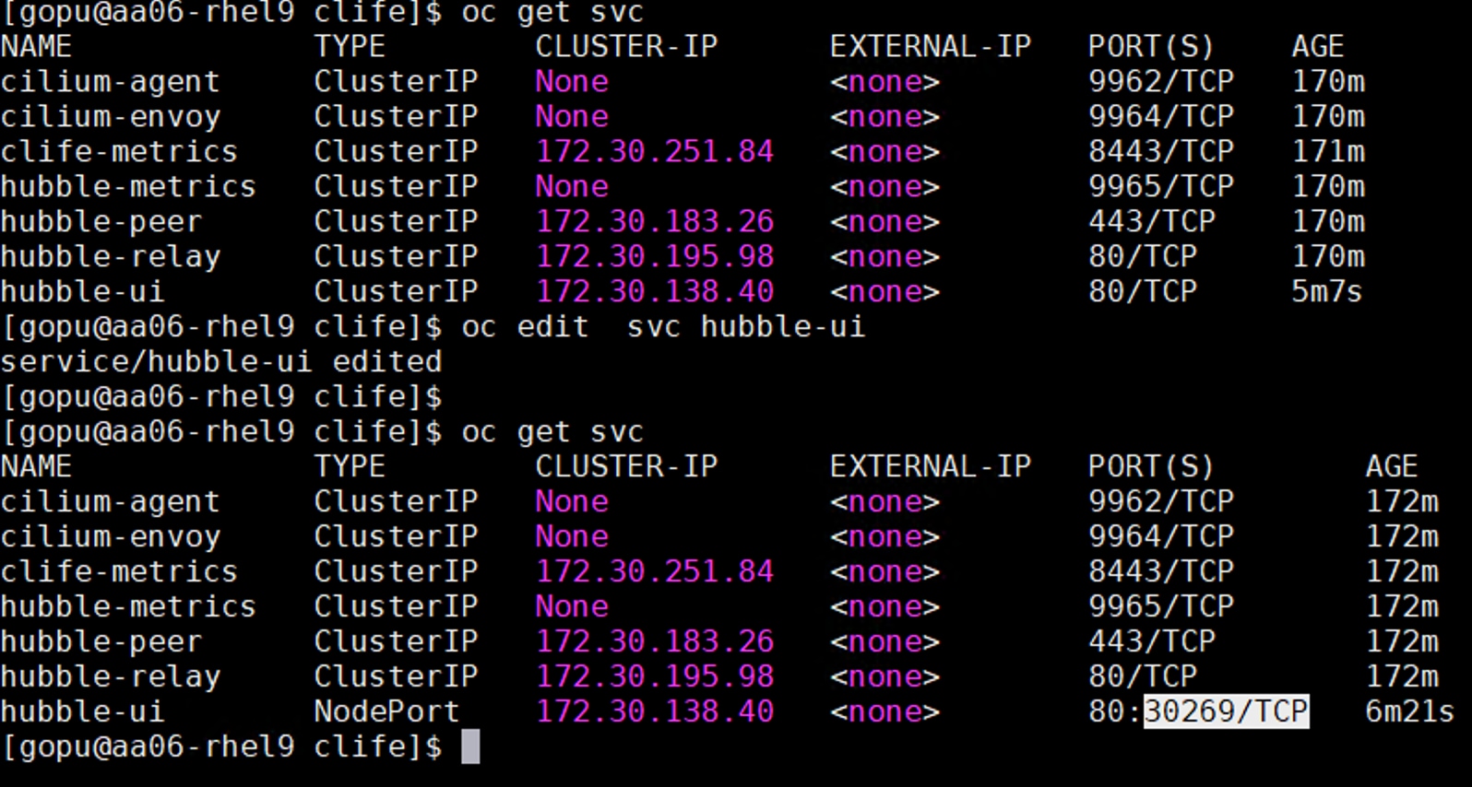
Task: Click the 6m21s age value for hubble-ui
Action: click(1409, 711)
